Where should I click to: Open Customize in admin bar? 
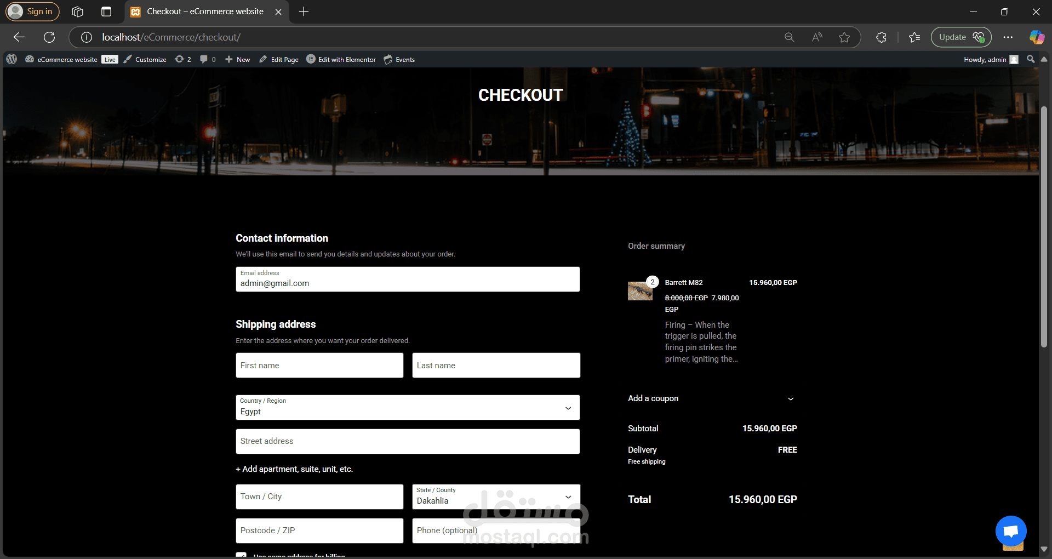click(x=145, y=59)
